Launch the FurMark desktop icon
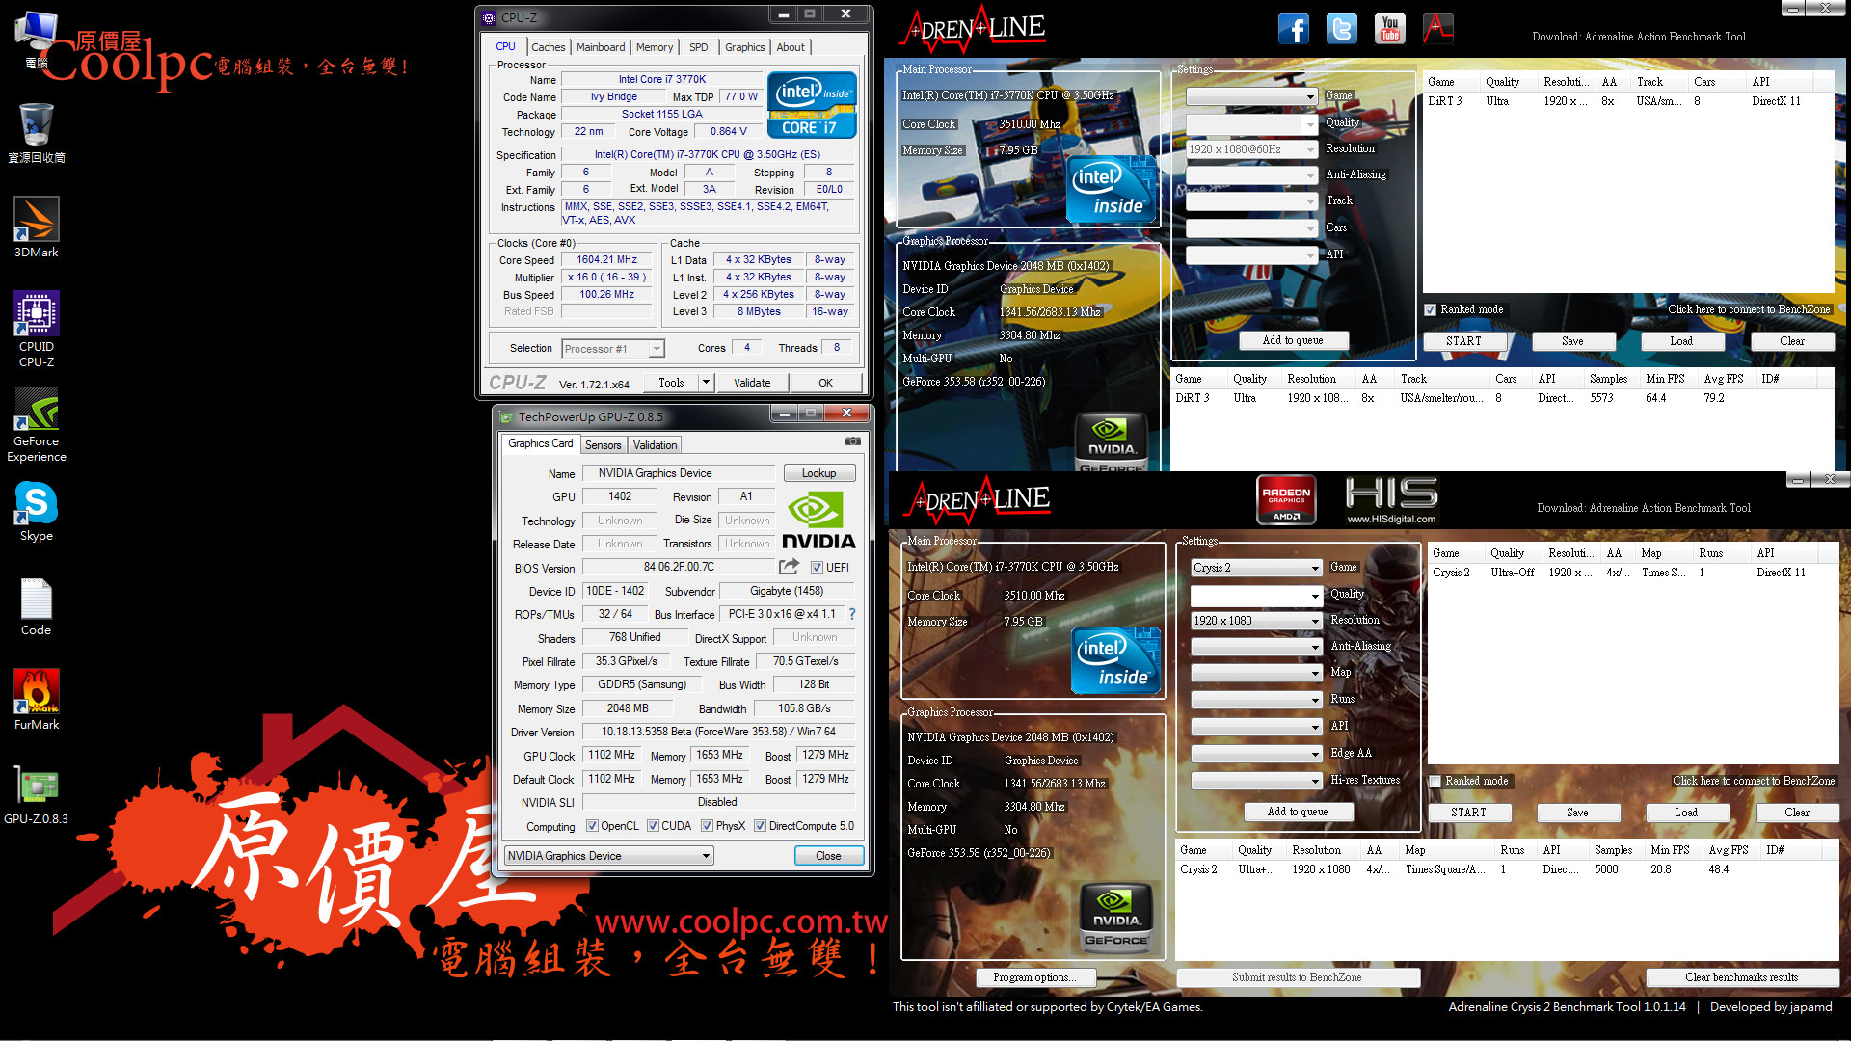The width and height of the screenshot is (1851, 1041). [36, 700]
